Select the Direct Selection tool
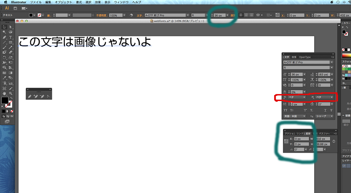This screenshot has height=193, width=351. [11, 27]
